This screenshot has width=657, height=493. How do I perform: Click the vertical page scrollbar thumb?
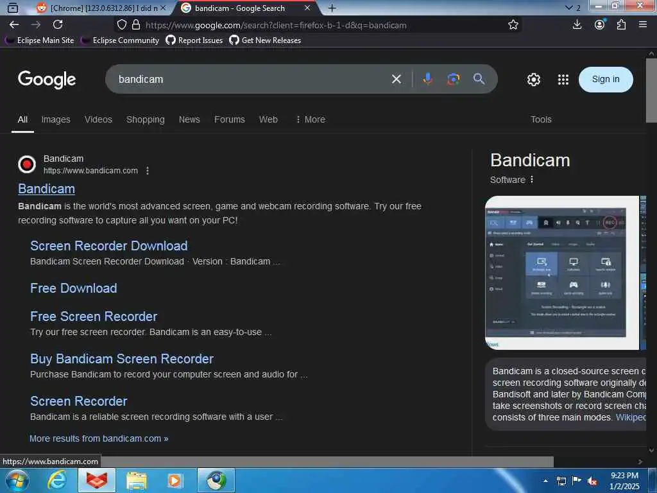[651, 91]
